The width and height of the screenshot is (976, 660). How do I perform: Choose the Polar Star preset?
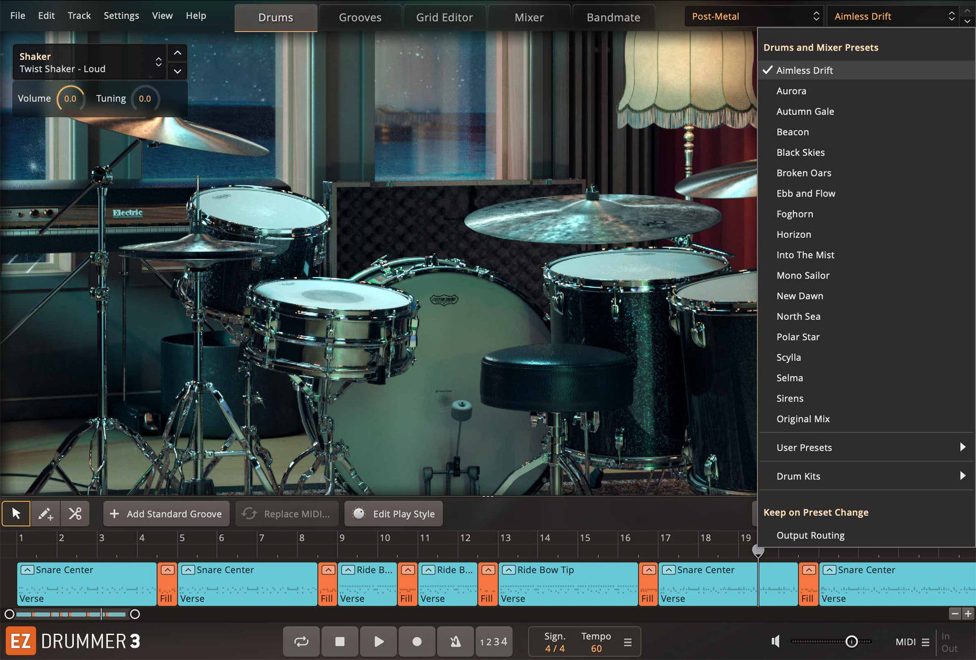[x=866, y=337]
